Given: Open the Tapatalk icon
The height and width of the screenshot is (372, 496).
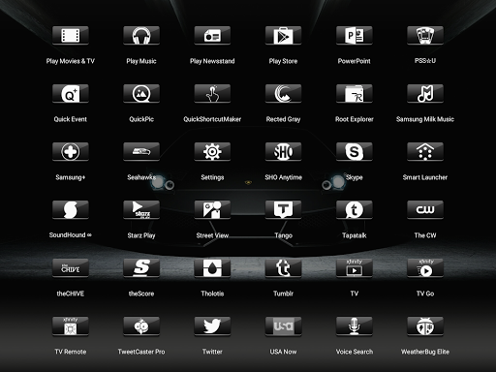Looking at the screenshot, I should click(x=355, y=209).
